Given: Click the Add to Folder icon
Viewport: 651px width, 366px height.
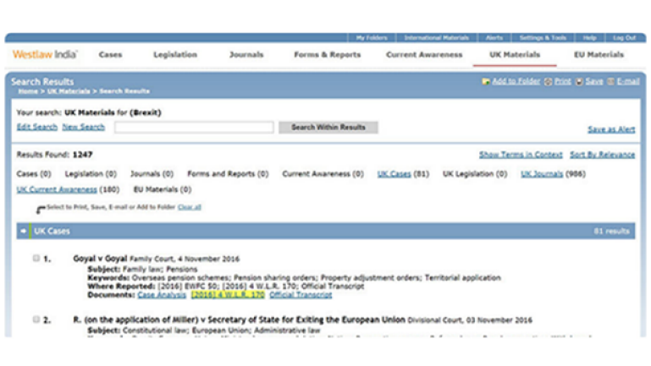Looking at the screenshot, I should tap(485, 82).
